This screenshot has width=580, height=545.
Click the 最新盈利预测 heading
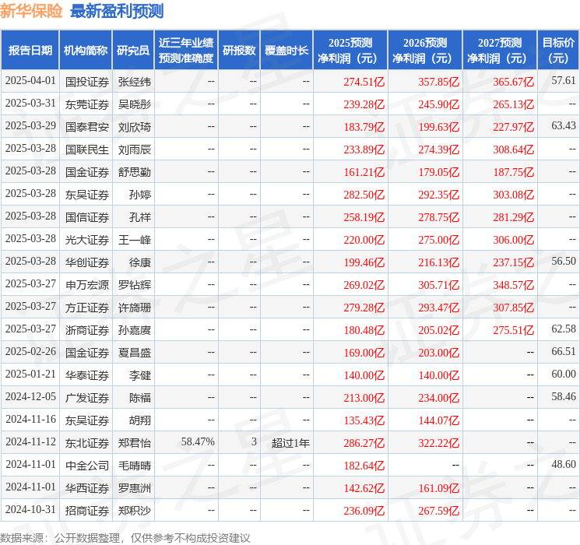117,11
